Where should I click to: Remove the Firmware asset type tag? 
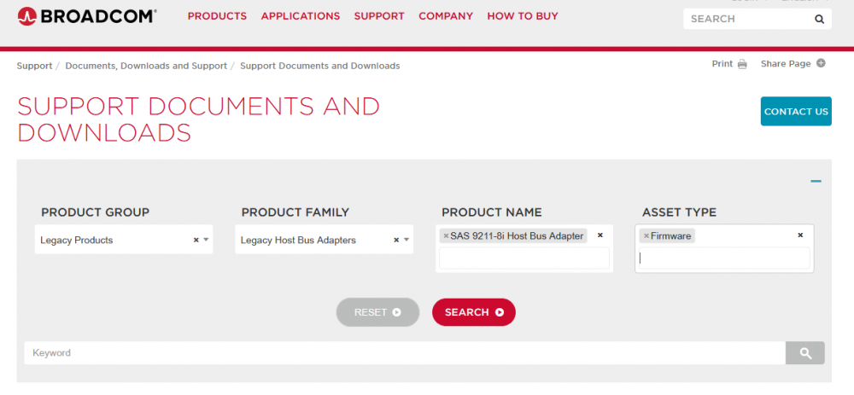(x=646, y=236)
